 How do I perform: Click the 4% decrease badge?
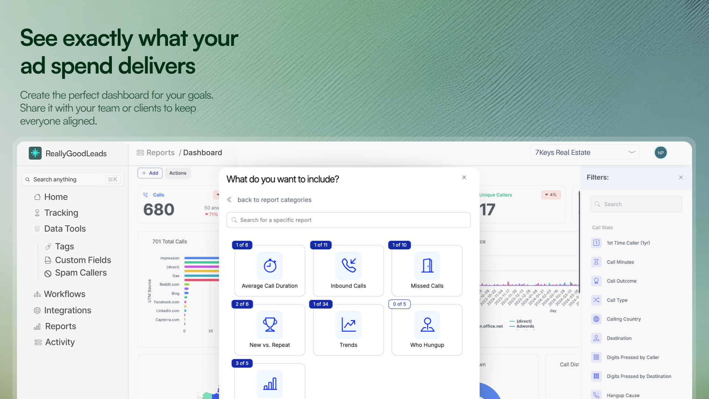point(551,195)
